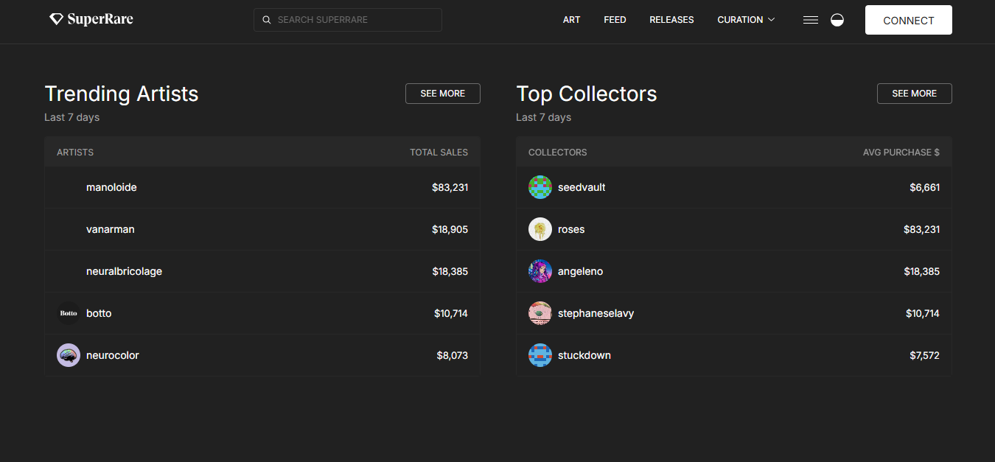Open collector roses name link
Viewport: 995px width, 462px height.
(x=571, y=229)
